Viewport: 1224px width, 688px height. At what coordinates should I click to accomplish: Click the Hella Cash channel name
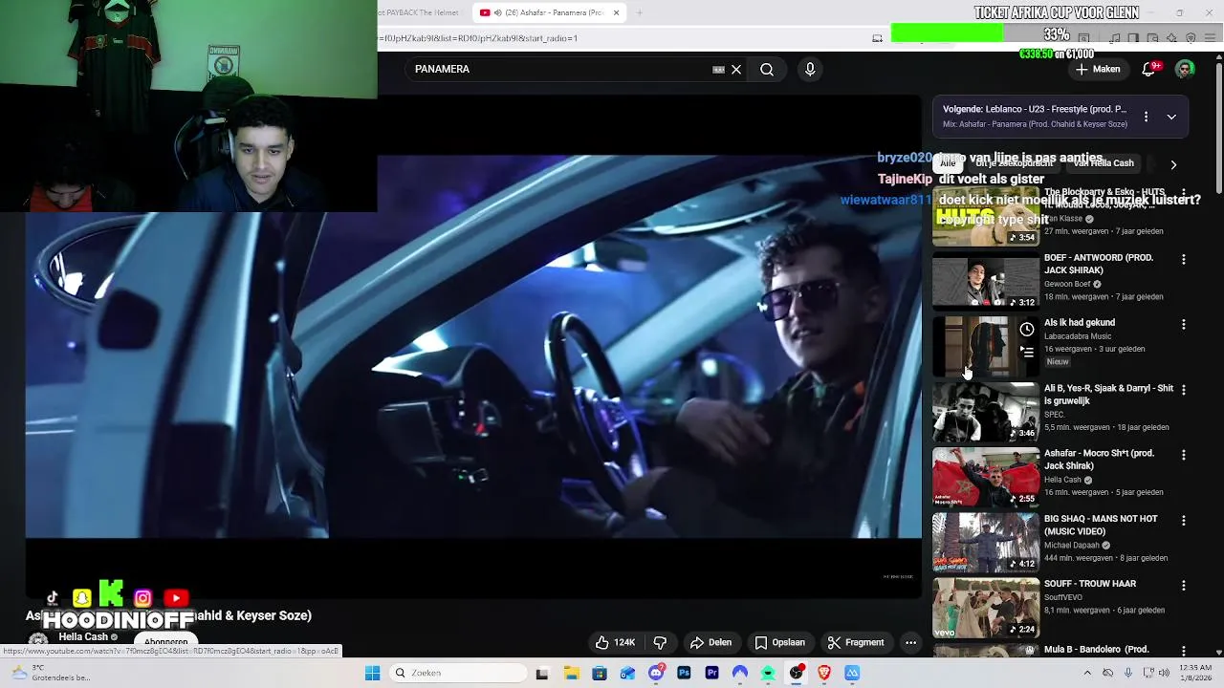point(83,636)
